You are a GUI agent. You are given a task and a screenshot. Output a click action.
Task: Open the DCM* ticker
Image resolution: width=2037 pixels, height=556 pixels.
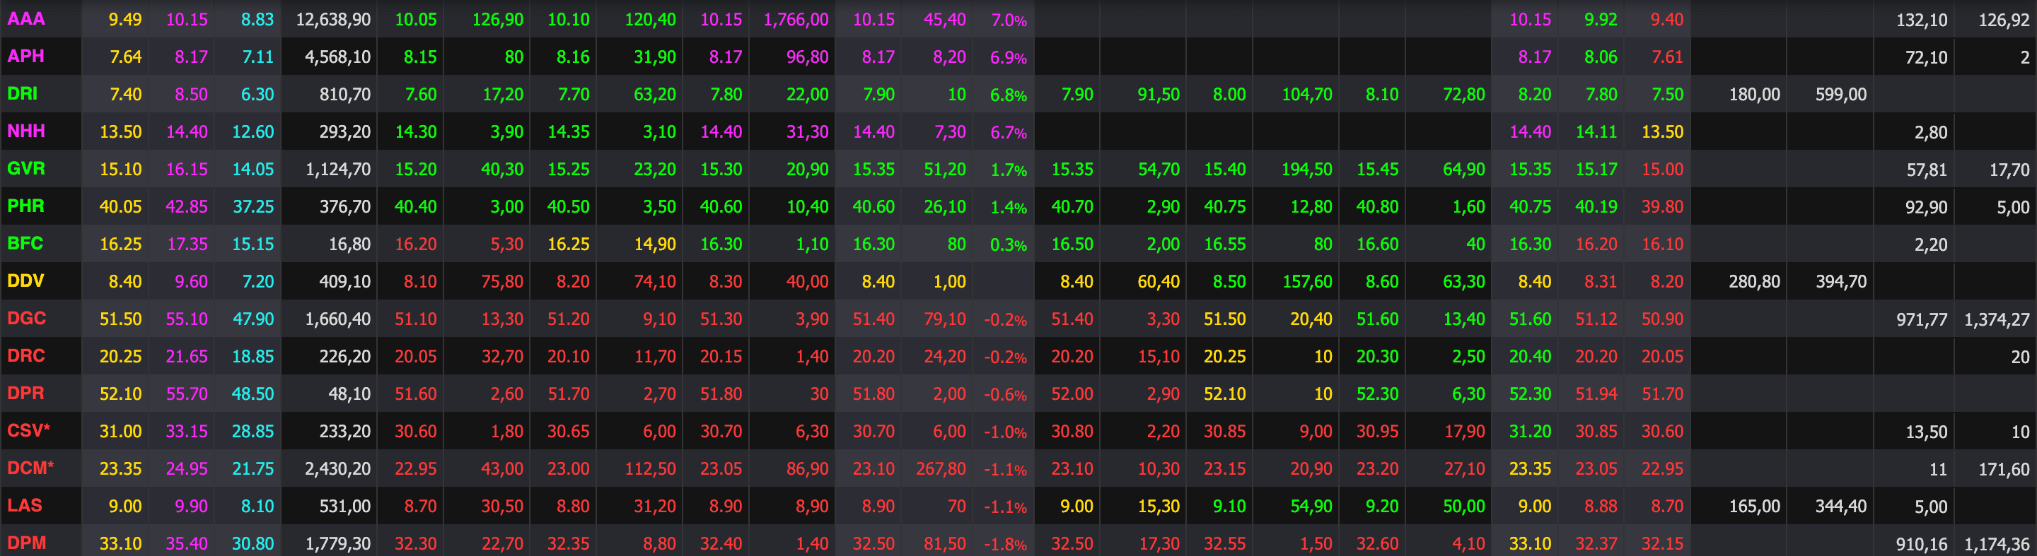coord(30,468)
